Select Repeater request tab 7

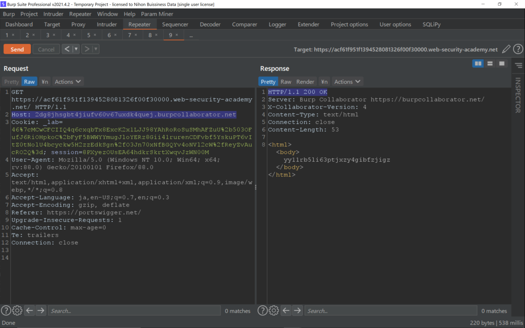pyautogui.click(x=129, y=35)
